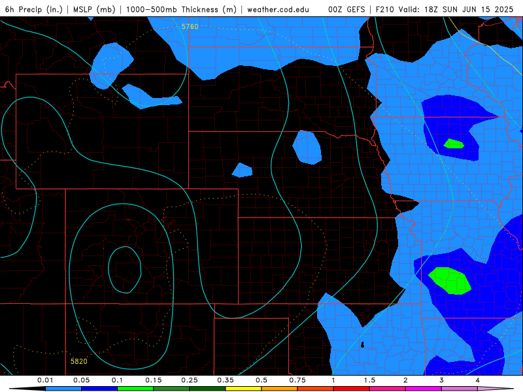Click the '4' legend value
This screenshot has width=523, height=392.
pos(478,380)
